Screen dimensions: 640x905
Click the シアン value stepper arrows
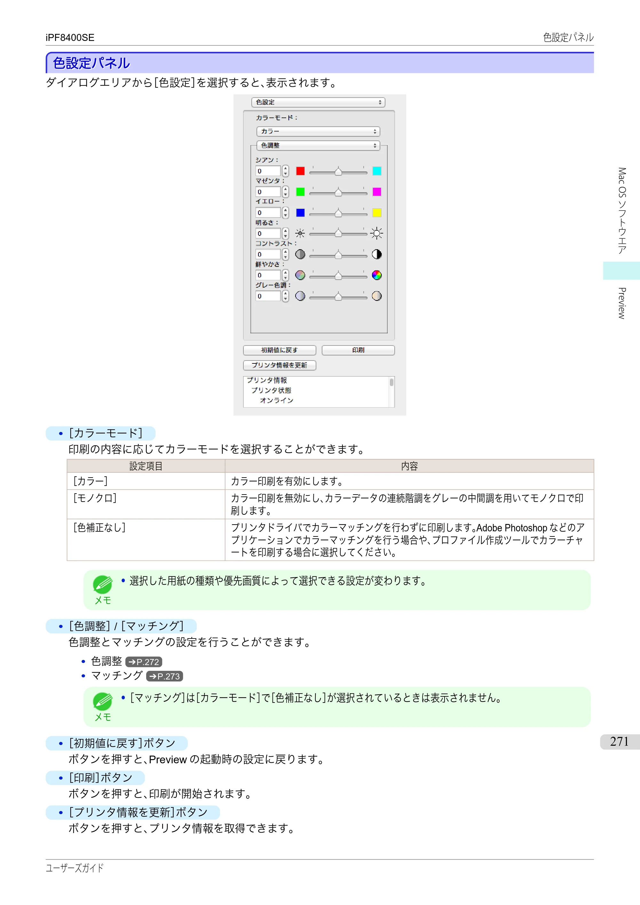click(285, 171)
